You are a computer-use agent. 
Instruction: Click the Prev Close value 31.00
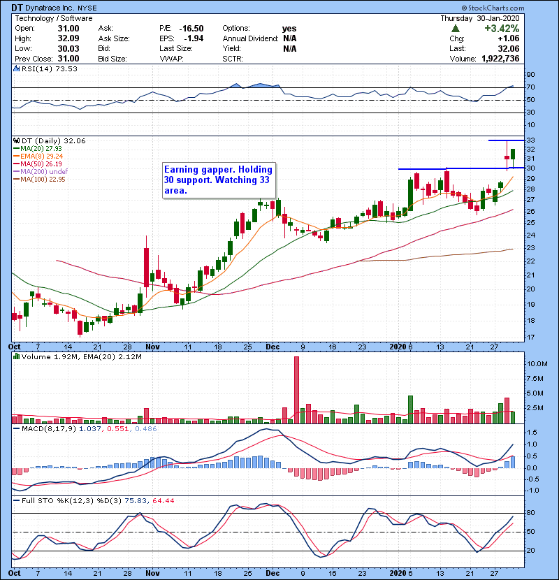click(x=68, y=59)
